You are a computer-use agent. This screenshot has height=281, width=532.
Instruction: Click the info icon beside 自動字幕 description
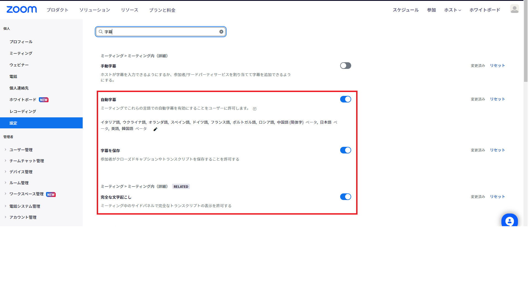pos(255,109)
